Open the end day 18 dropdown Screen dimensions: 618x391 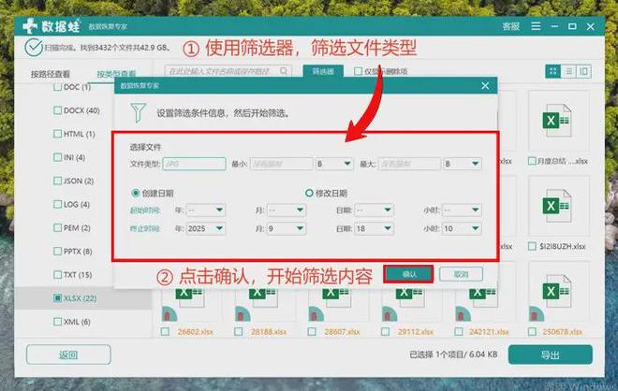(x=374, y=228)
